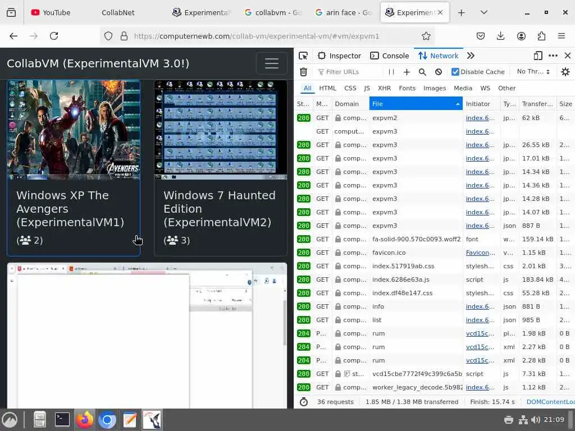Click the site security padlock icon
The image size is (575, 431).
point(124,36)
